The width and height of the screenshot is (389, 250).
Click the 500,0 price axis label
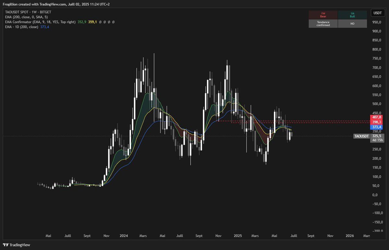coord(376,104)
